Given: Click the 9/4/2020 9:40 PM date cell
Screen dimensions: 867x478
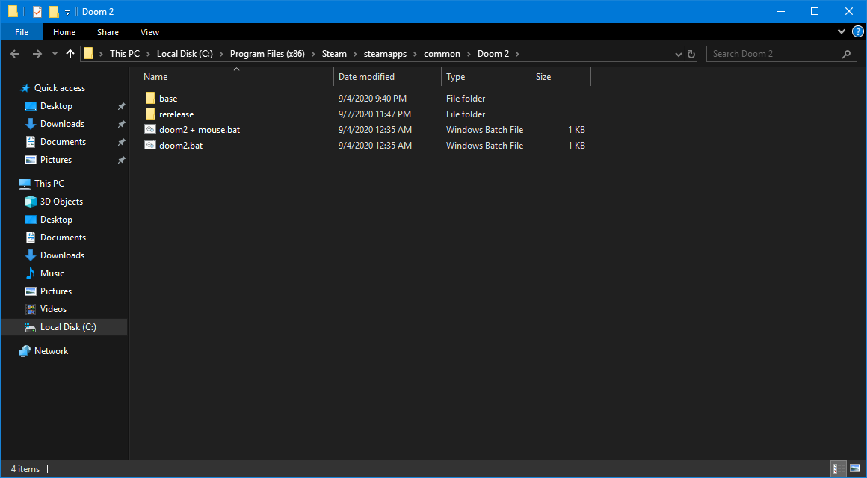Looking at the screenshot, I should [x=373, y=99].
